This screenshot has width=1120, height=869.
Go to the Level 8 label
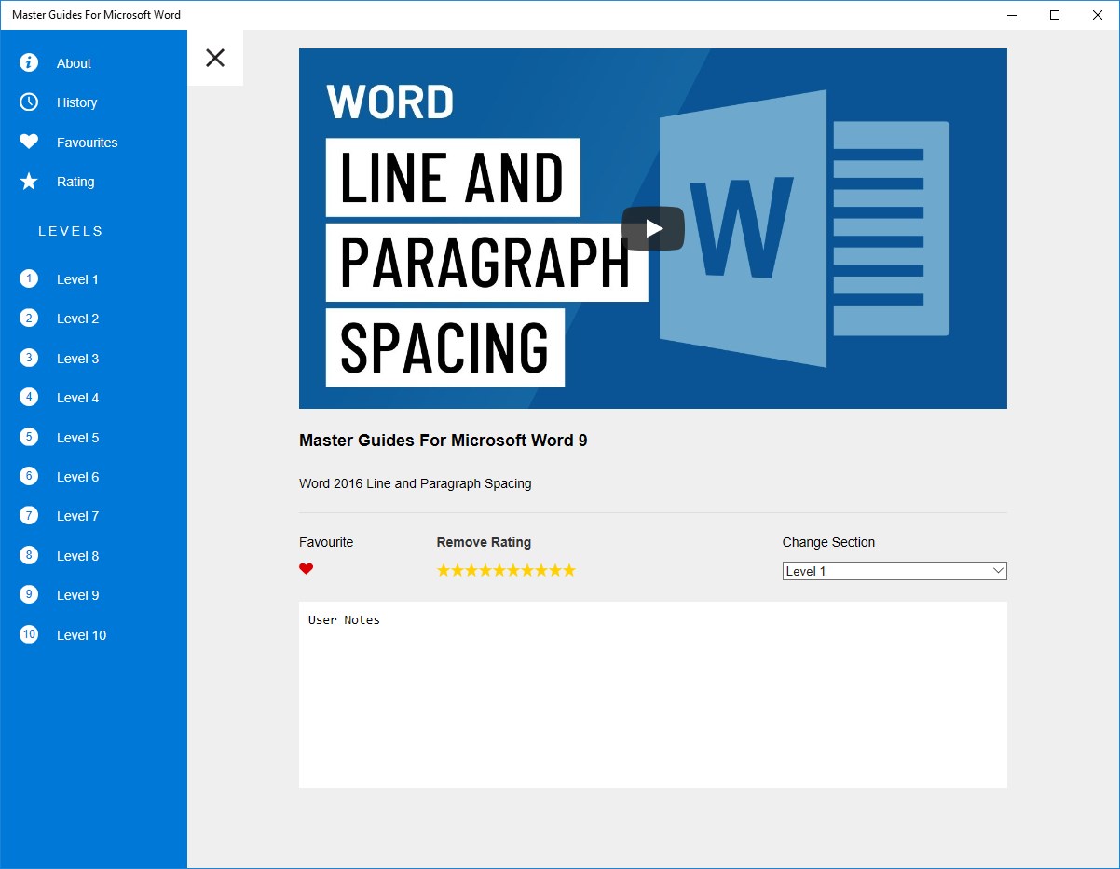[x=77, y=556]
